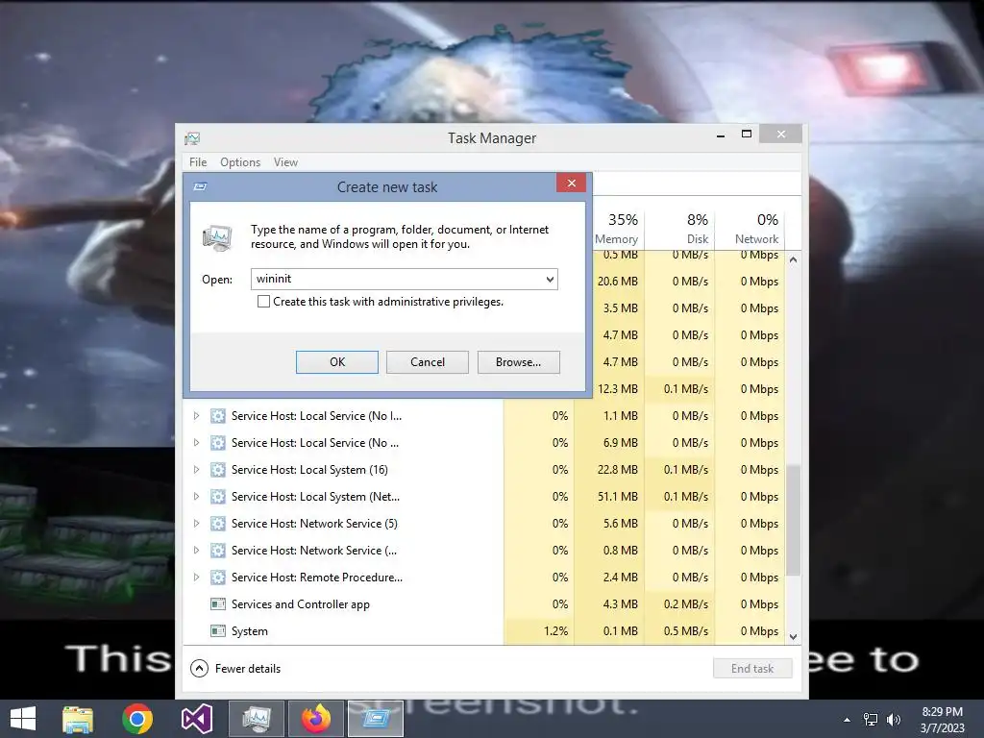Image resolution: width=984 pixels, height=738 pixels.
Task: Click the 22.8 MB memory value
Action: (618, 469)
